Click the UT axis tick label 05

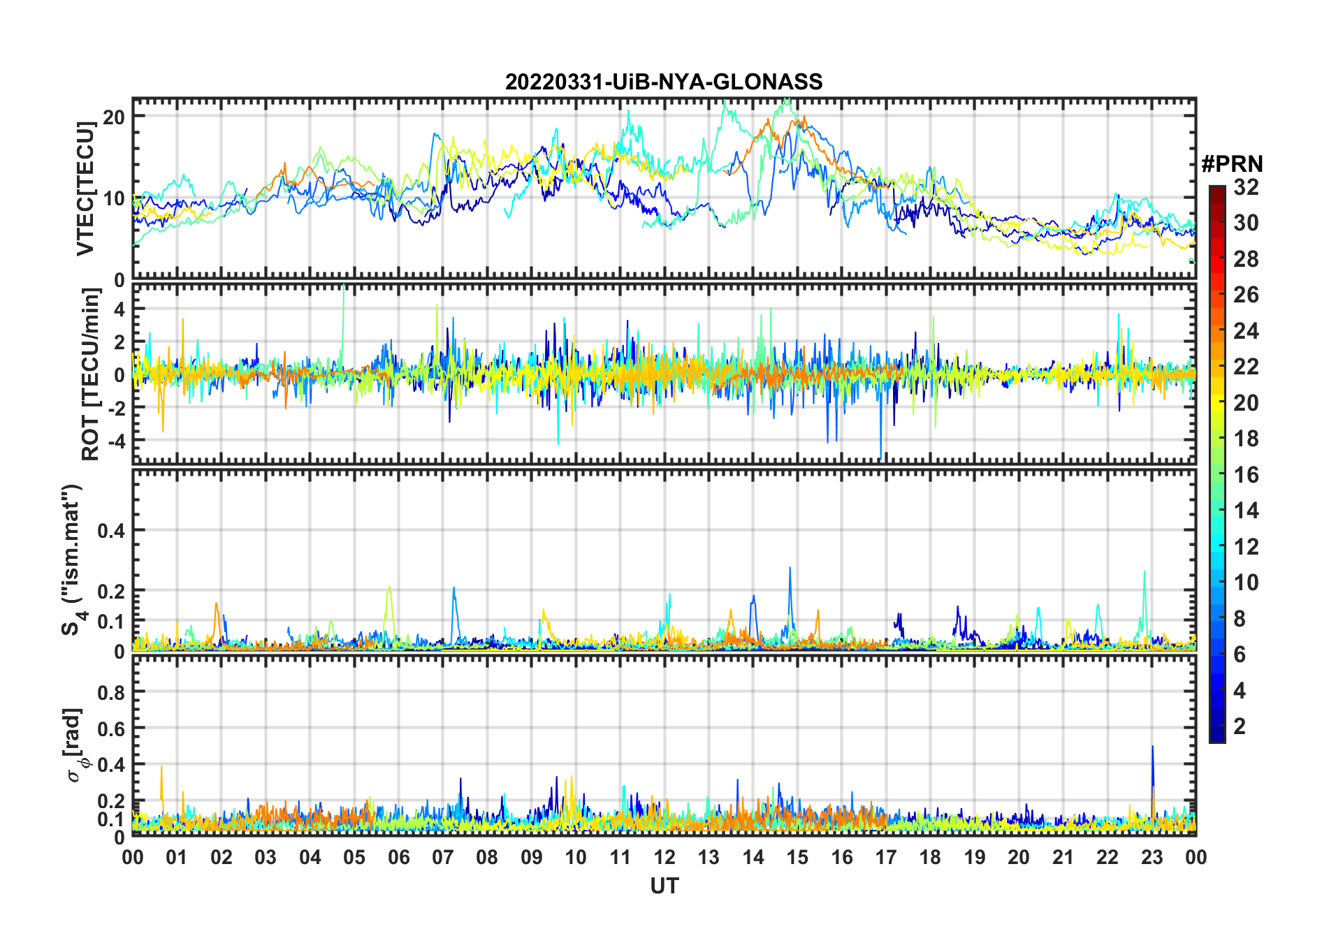354,857
